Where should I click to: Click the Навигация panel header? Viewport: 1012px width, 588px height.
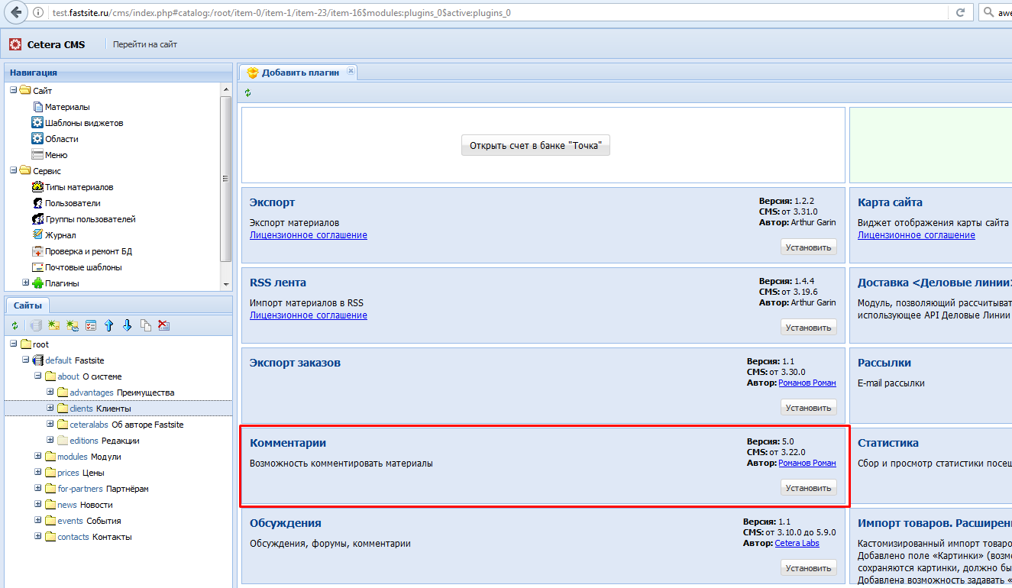tap(118, 73)
